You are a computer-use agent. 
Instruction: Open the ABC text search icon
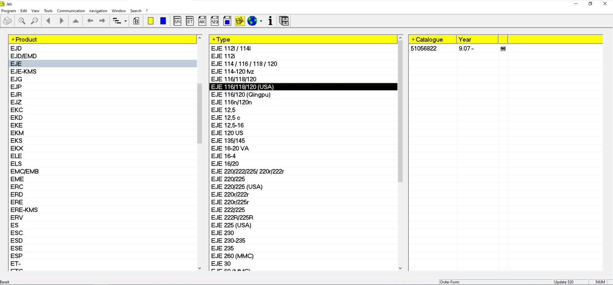tap(202, 21)
